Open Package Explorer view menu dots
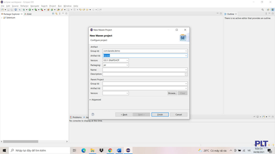Viewport: 275px width, 154px height. coord(60,14)
